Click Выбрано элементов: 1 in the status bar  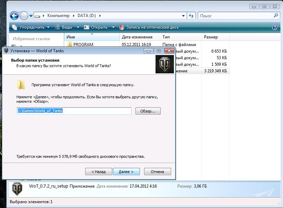point(31,202)
